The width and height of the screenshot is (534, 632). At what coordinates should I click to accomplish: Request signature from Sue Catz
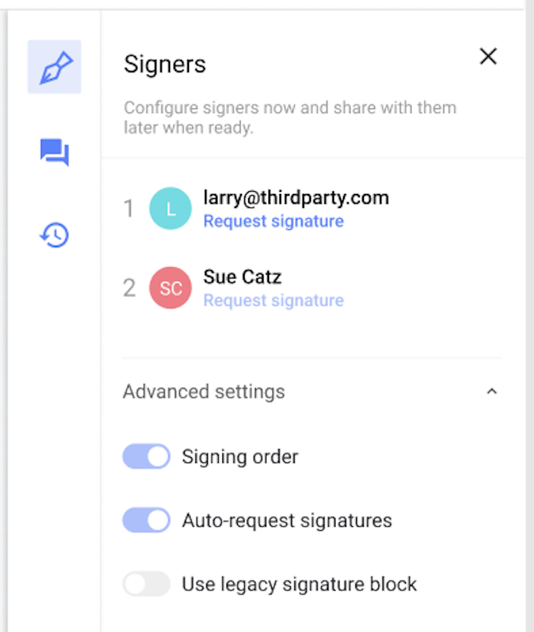(x=273, y=301)
